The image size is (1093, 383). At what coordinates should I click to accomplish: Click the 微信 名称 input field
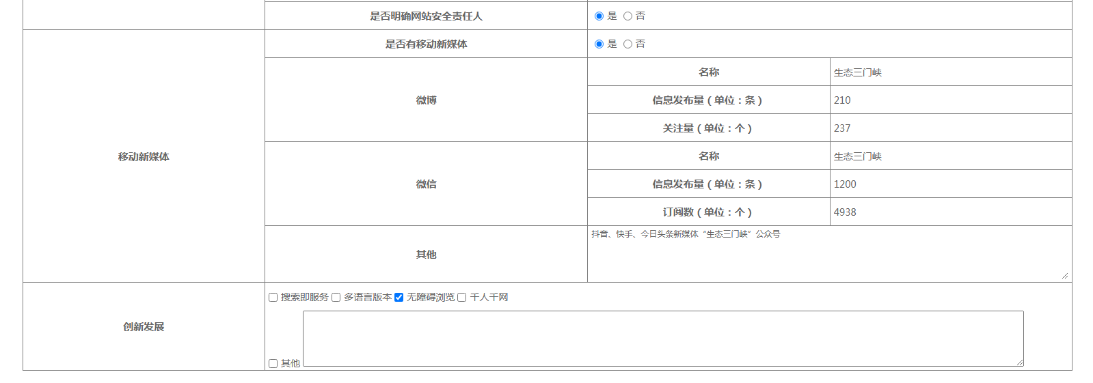(x=950, y=156)
